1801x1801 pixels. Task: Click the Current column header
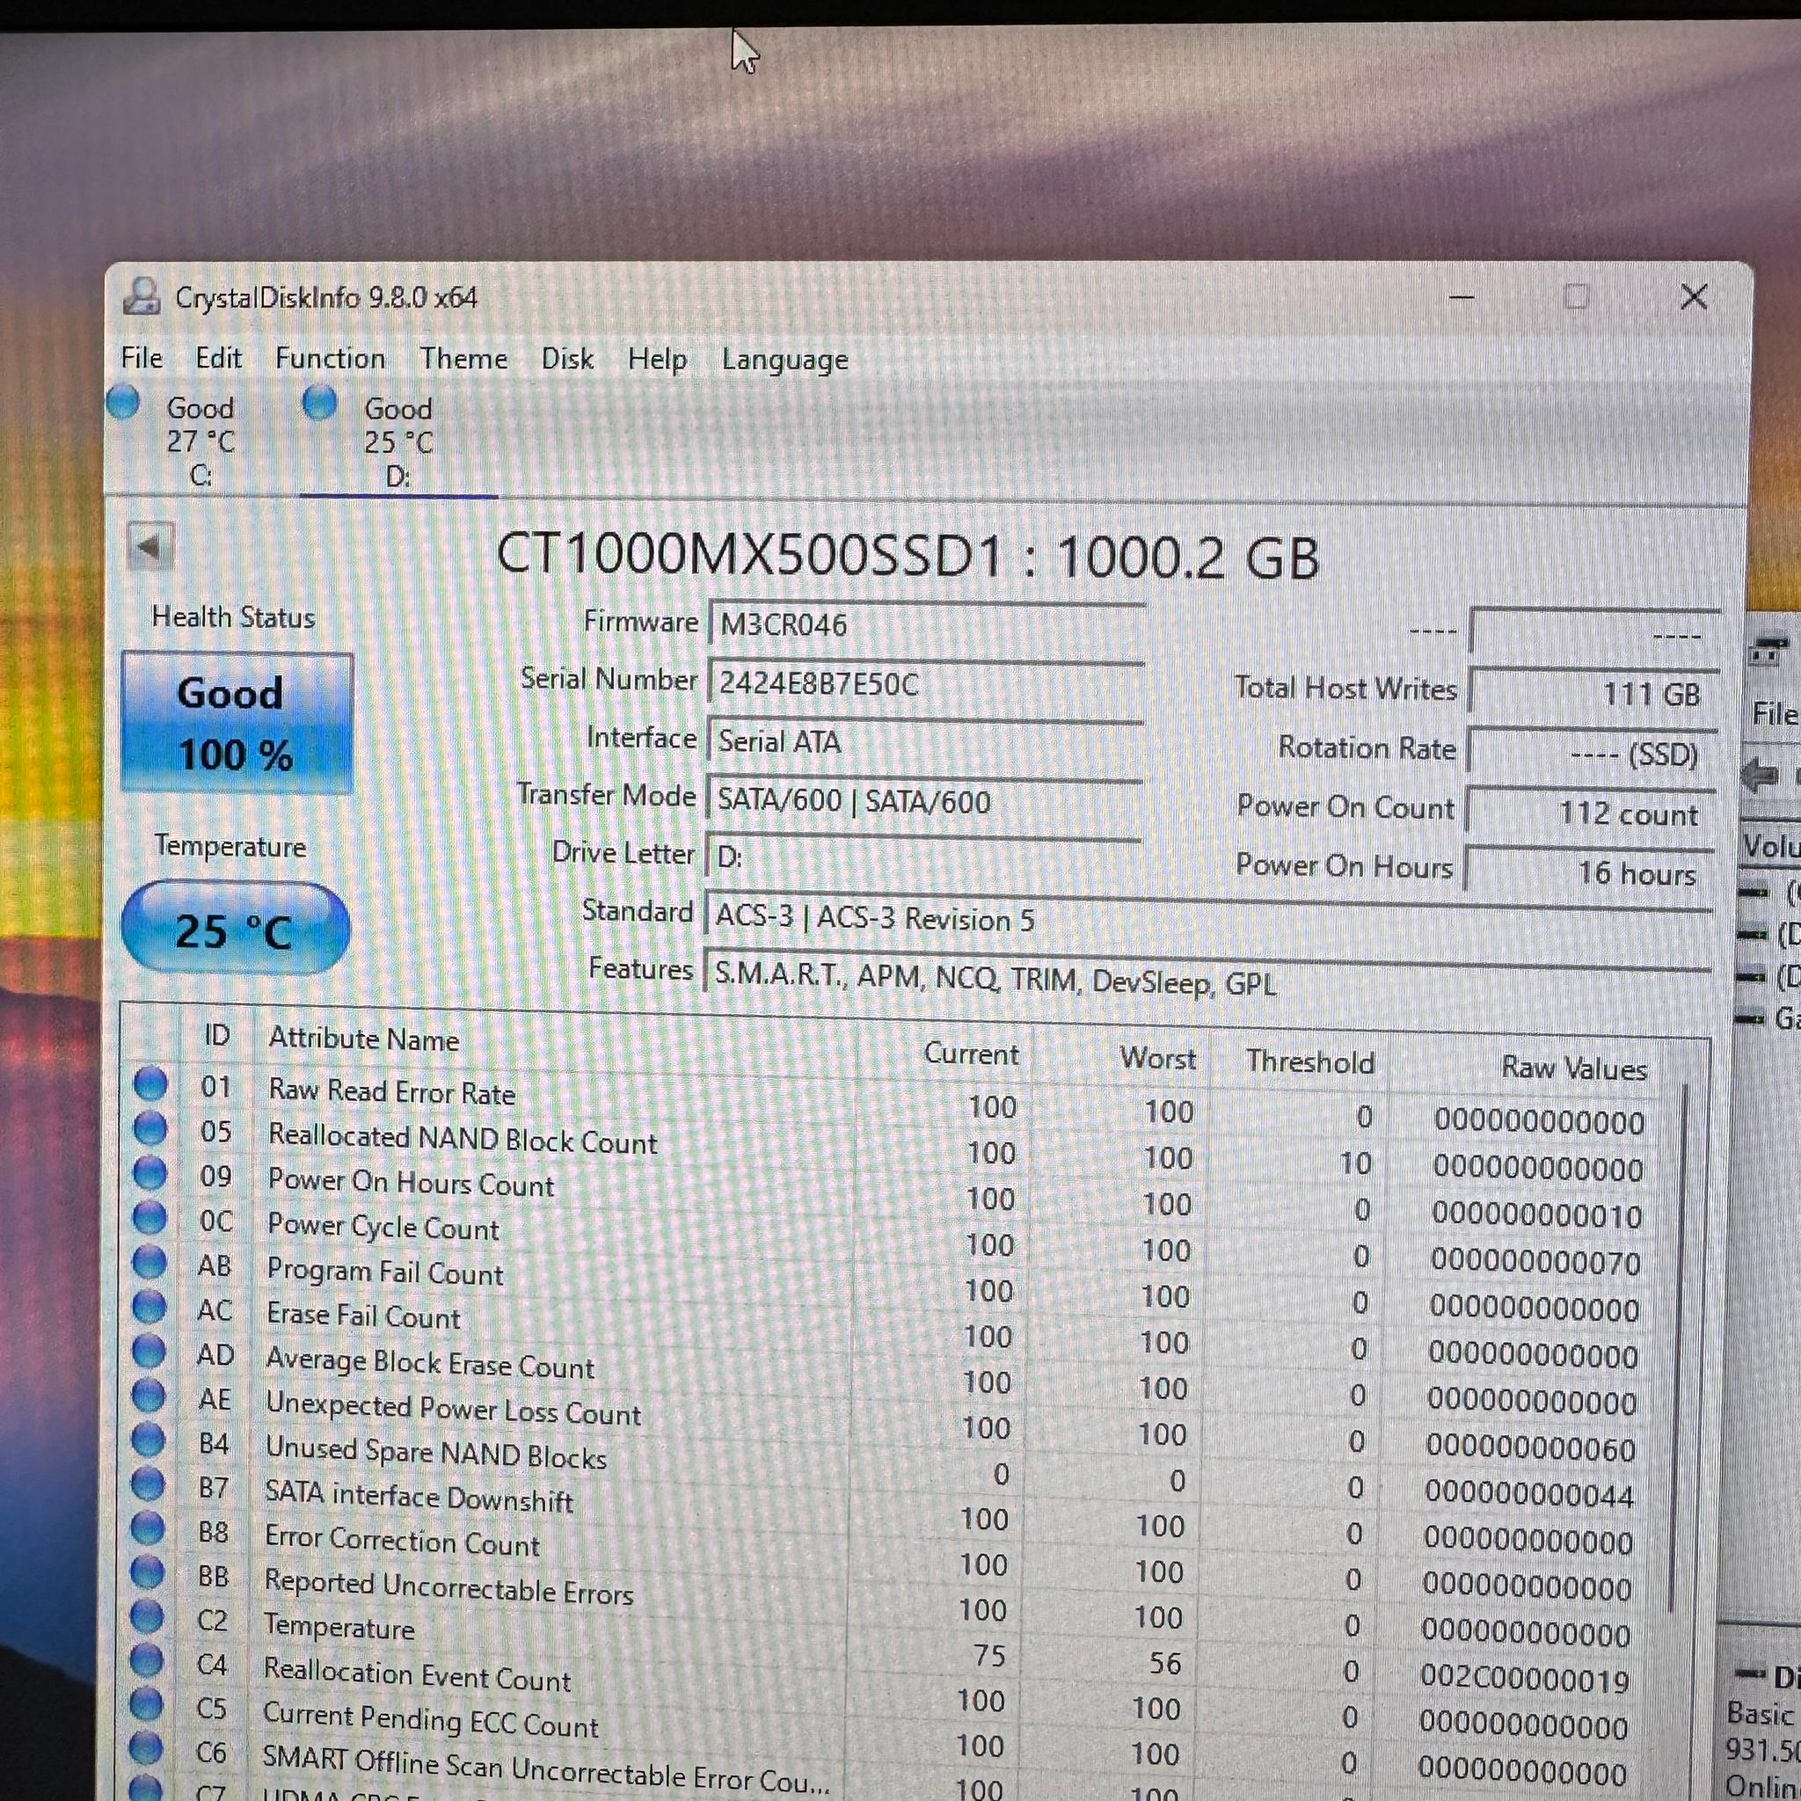pos(971,1054)
